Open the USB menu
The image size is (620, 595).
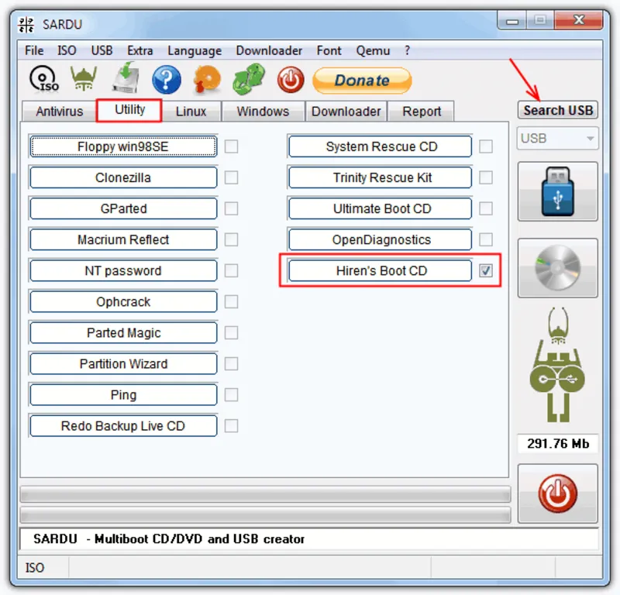[x=102, y=50]
